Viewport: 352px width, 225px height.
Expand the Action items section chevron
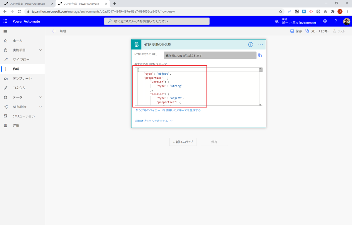point(41,50)
